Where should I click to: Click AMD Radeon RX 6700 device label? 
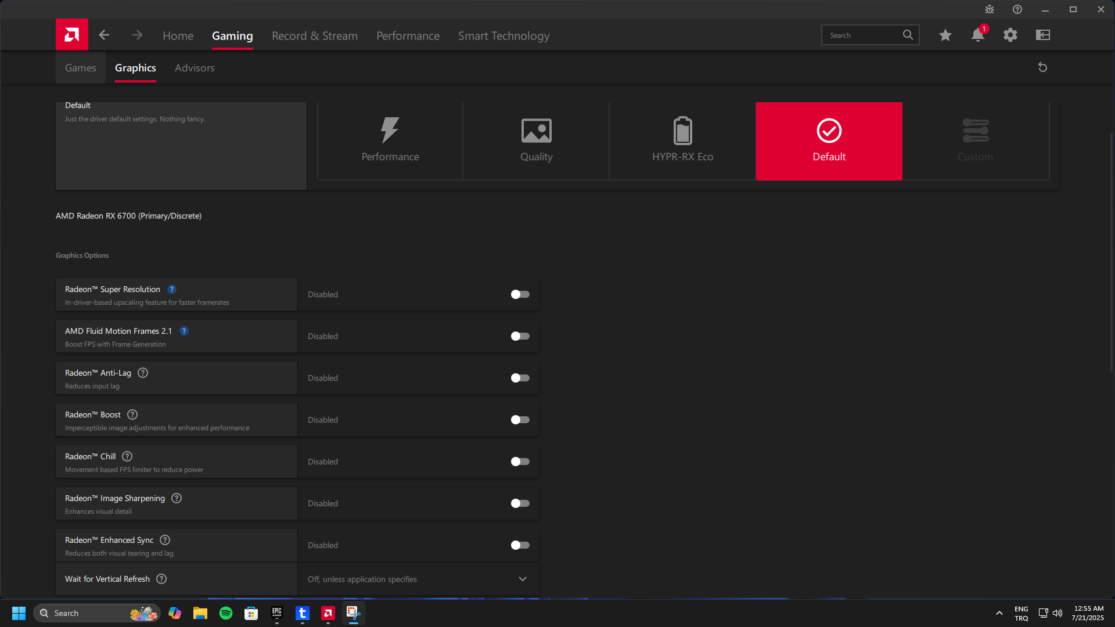pyautogui.click(x=128, y=216)
